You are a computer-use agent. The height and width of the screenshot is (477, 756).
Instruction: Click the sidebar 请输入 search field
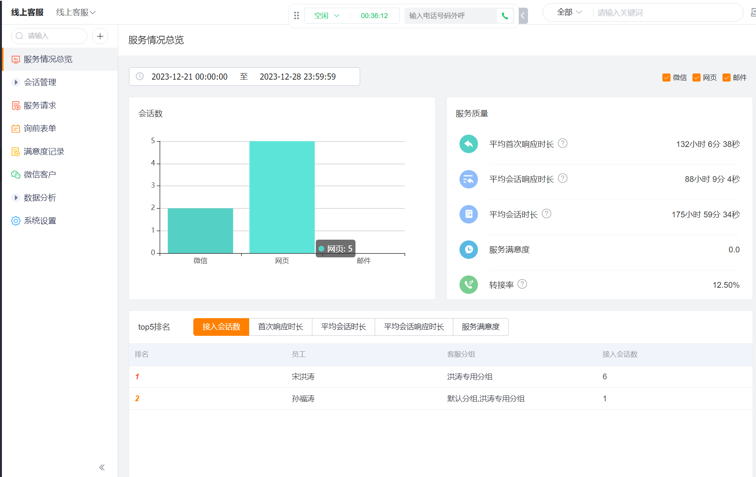[x=49, y=36]
